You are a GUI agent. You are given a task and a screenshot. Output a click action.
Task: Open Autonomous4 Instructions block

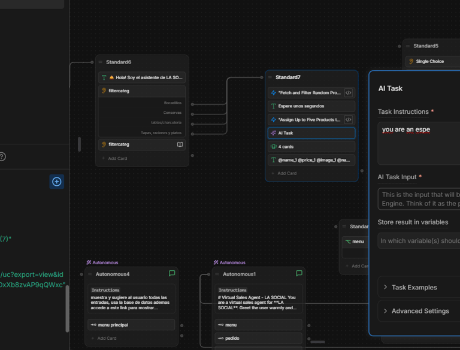point(131,298)
